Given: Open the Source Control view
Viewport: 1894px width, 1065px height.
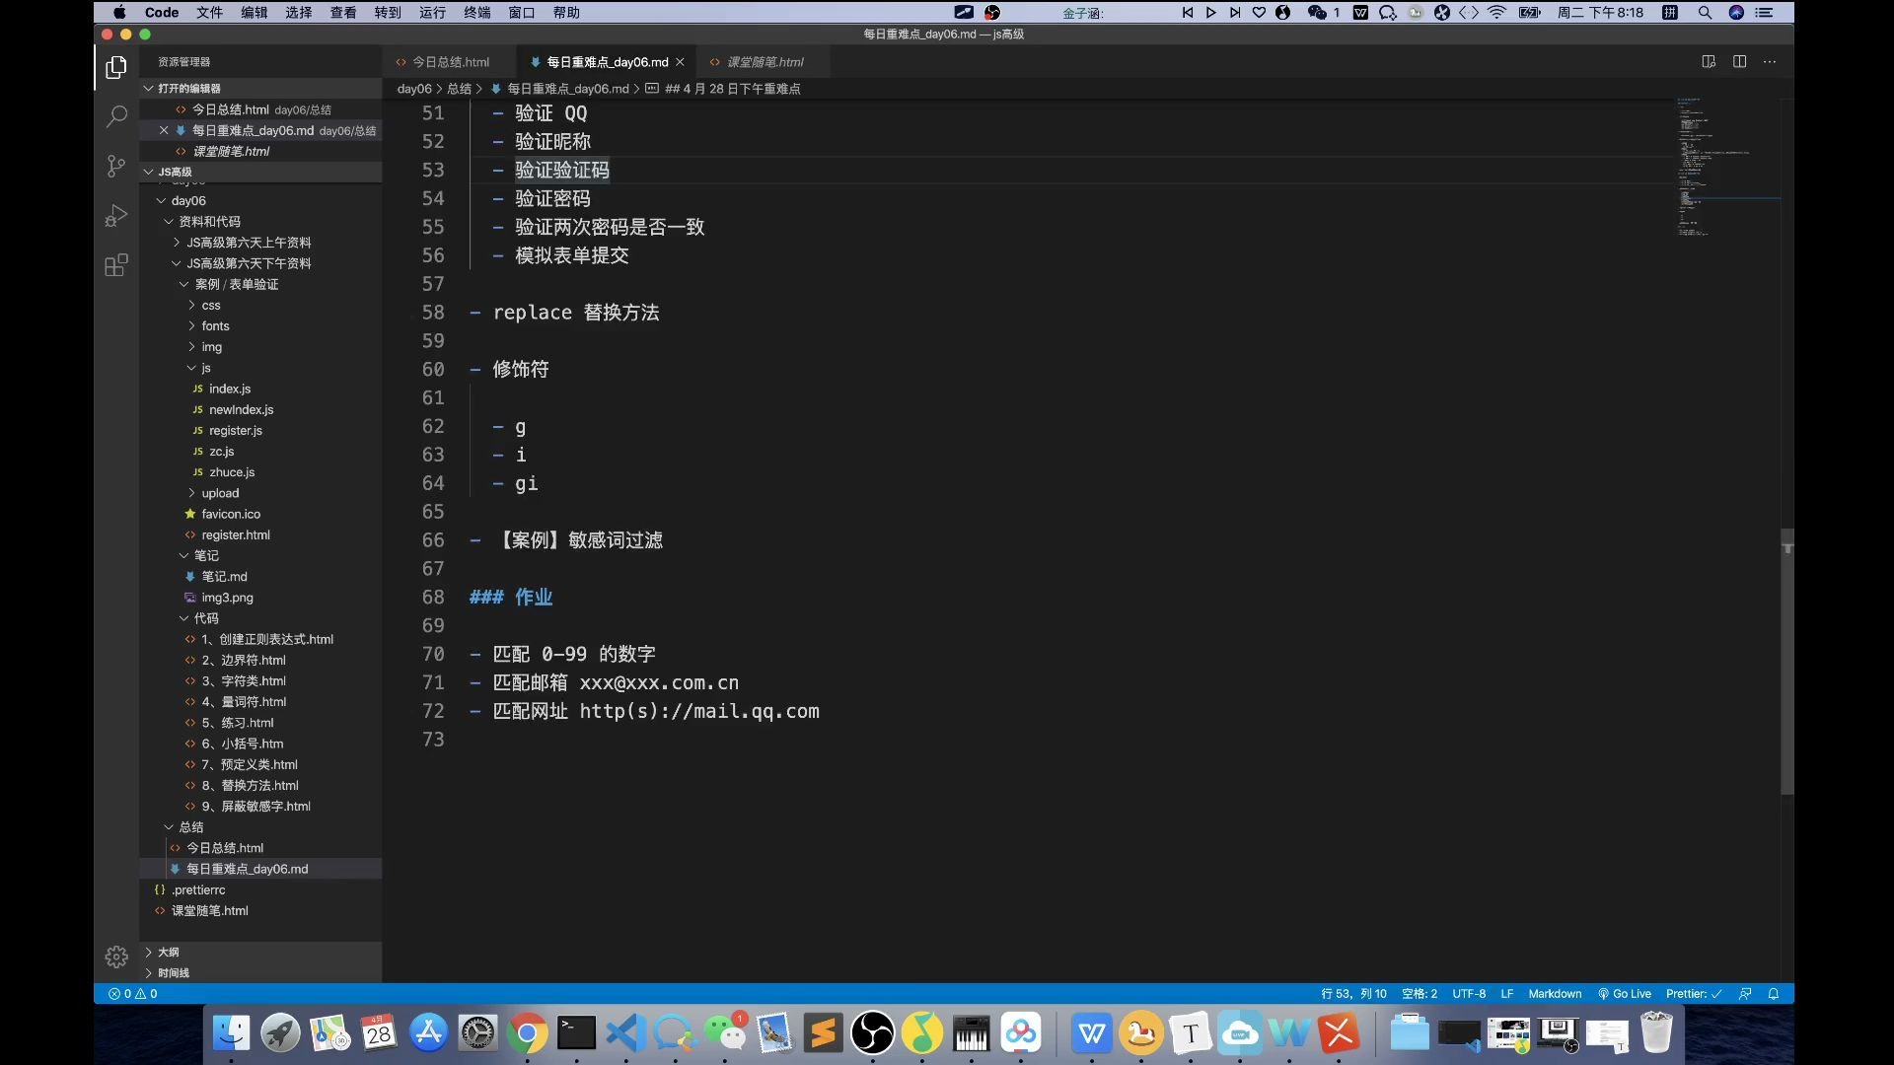Looking at the screenshot, I should (x=116, y=166).
